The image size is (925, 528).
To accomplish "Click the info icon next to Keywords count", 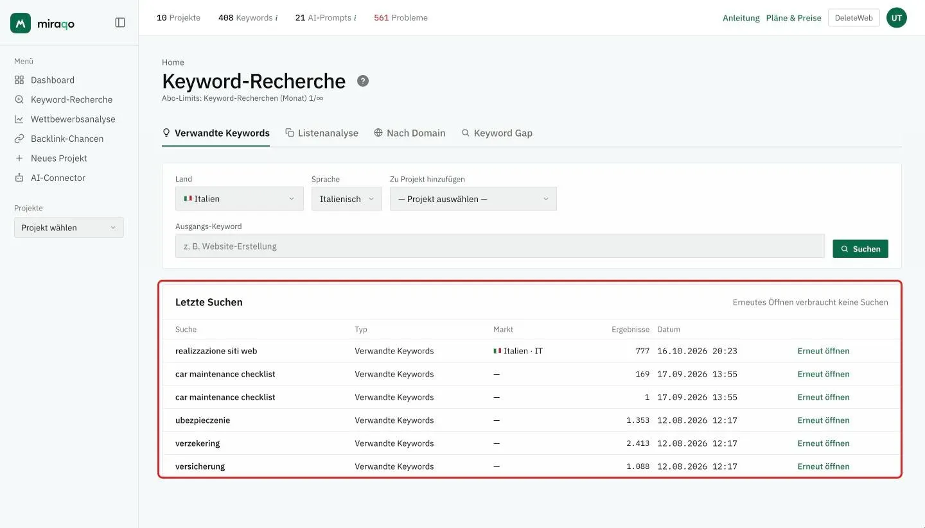I will (277, 18).
